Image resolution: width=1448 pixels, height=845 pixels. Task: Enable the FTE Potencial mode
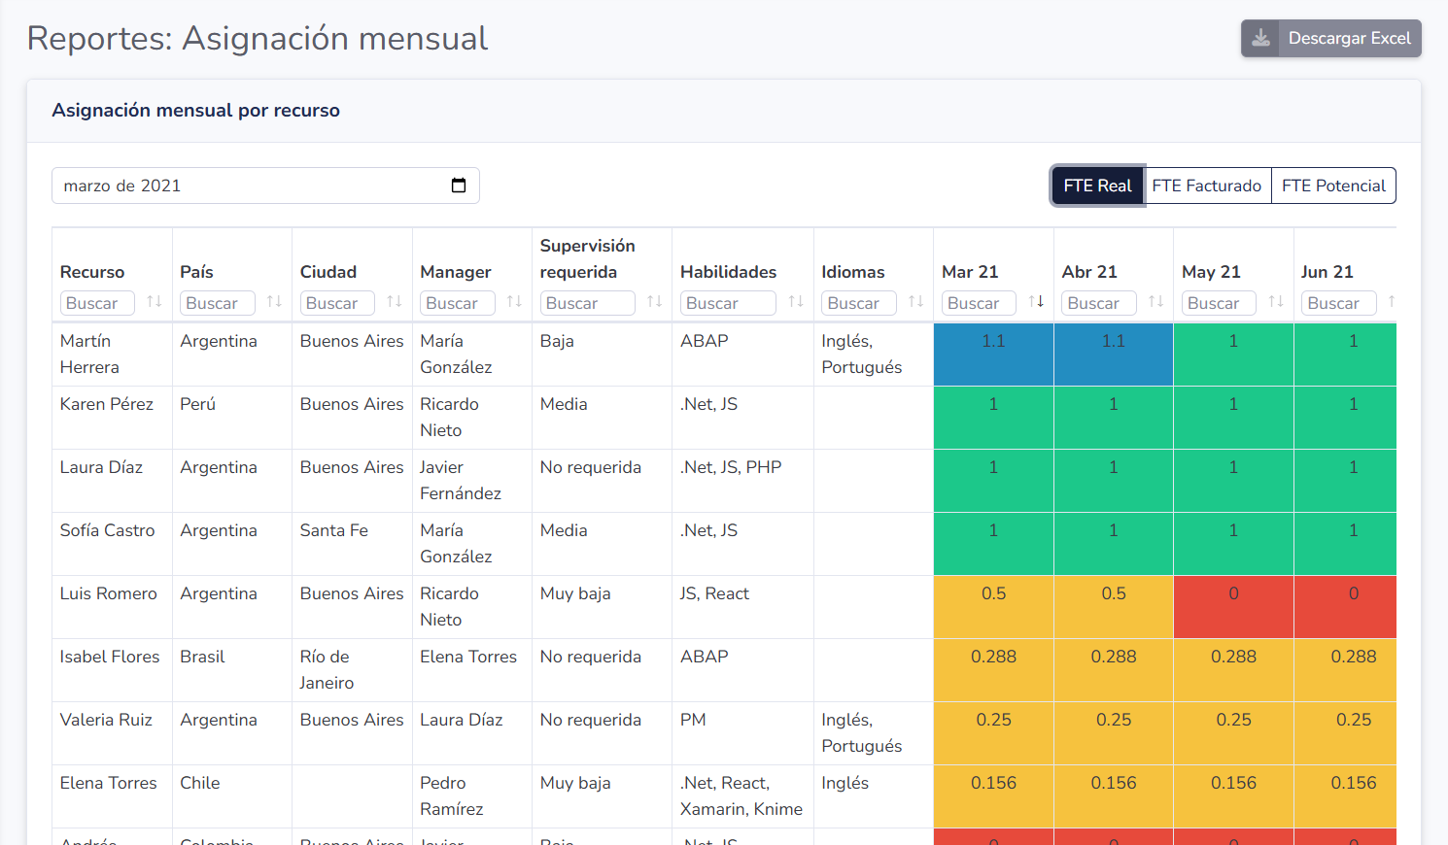coord(1333,185)
